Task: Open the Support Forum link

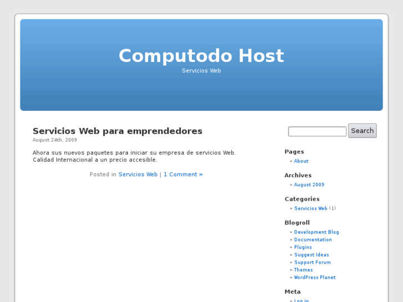Action: [x=312, y=262]
